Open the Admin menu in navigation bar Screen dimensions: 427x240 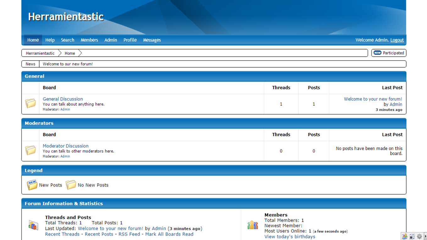111,40
